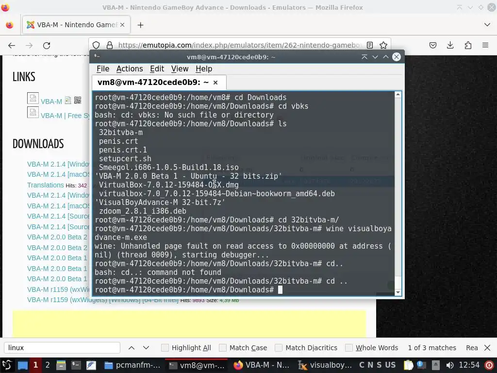Image resolution: width=497 pixels, height=373 pixels.
Task: Enable Whole Words checkbox
Action: pyautogui.click(x=348, y=348)
